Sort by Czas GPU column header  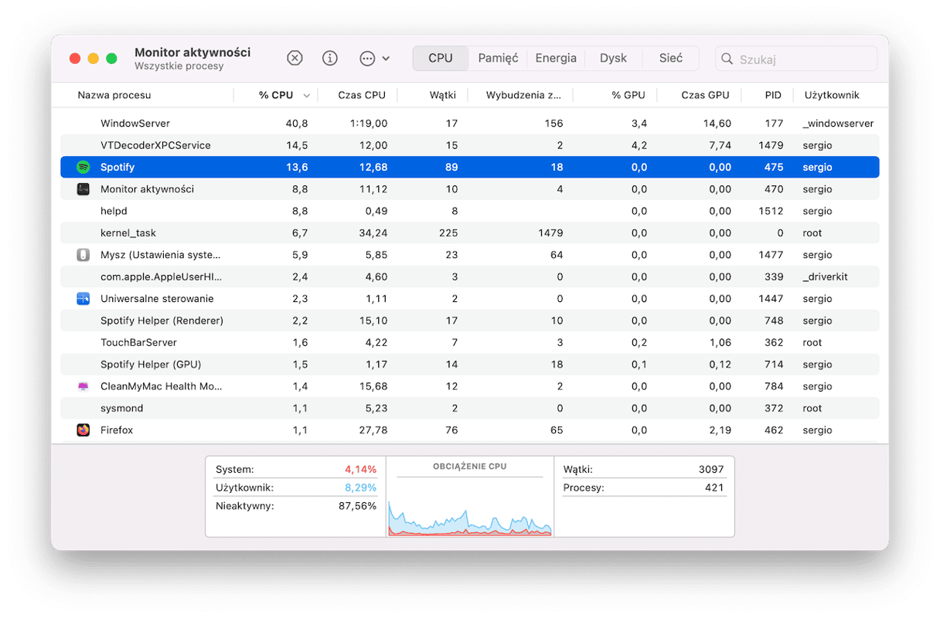705,95
